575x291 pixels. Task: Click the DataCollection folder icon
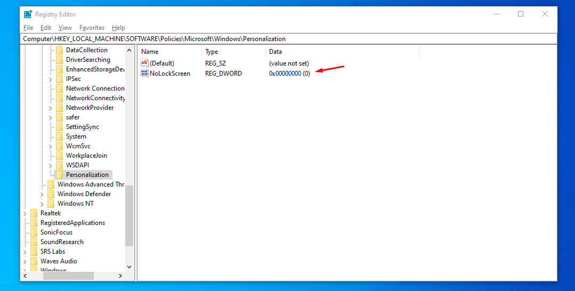pos(59,50)
